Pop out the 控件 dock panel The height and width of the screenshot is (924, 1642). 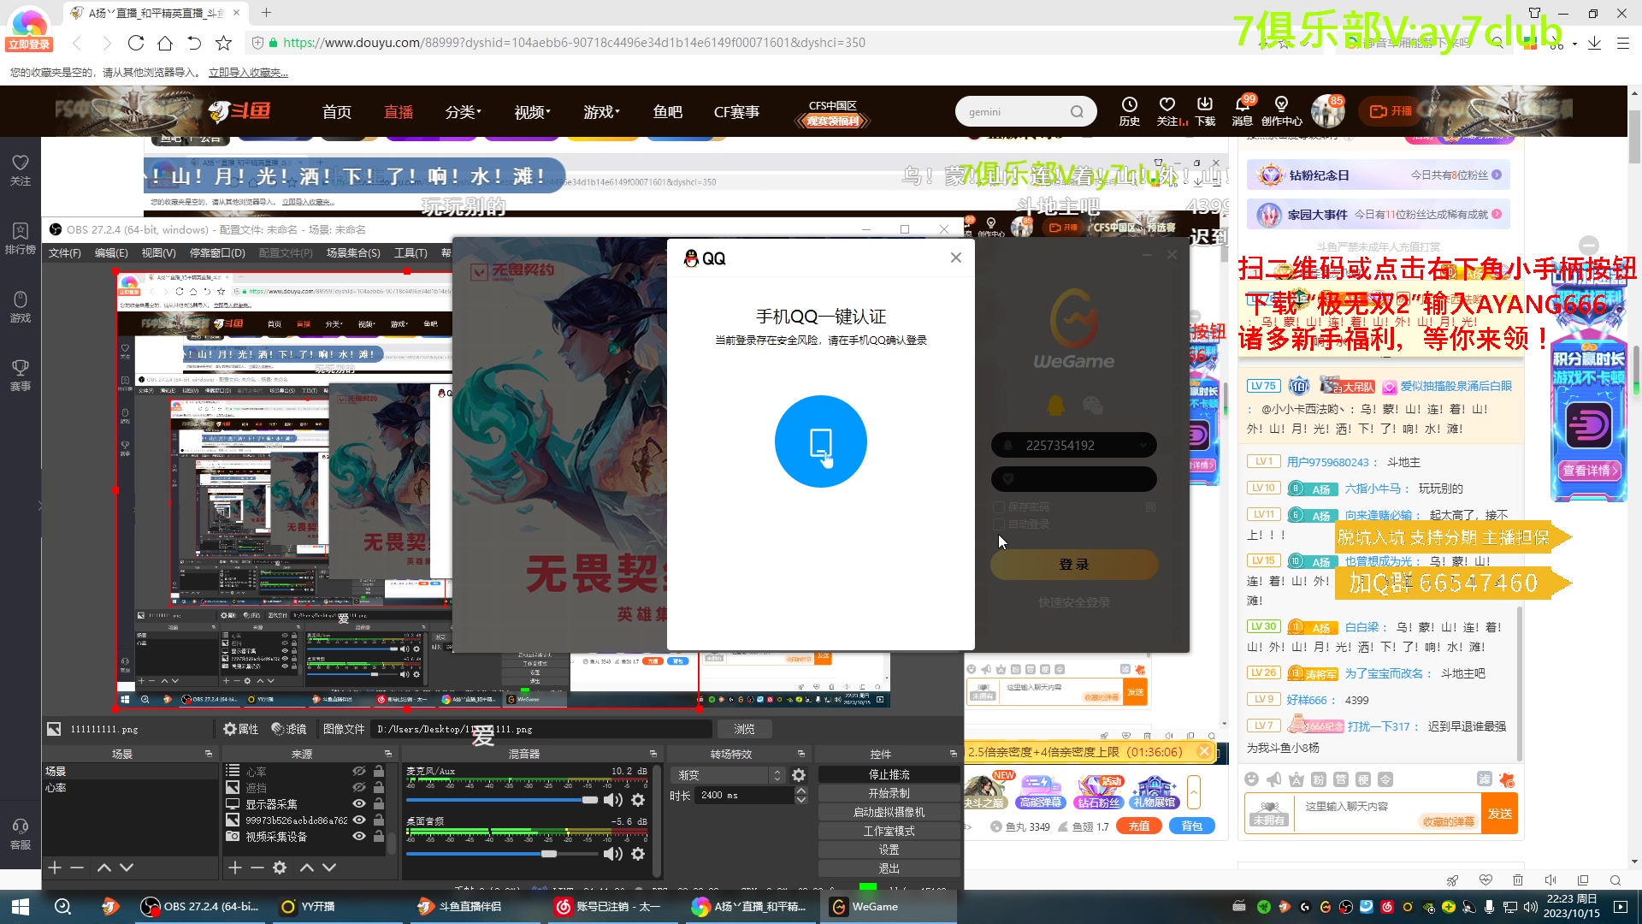pyautogui.click(x=954, y=754)
